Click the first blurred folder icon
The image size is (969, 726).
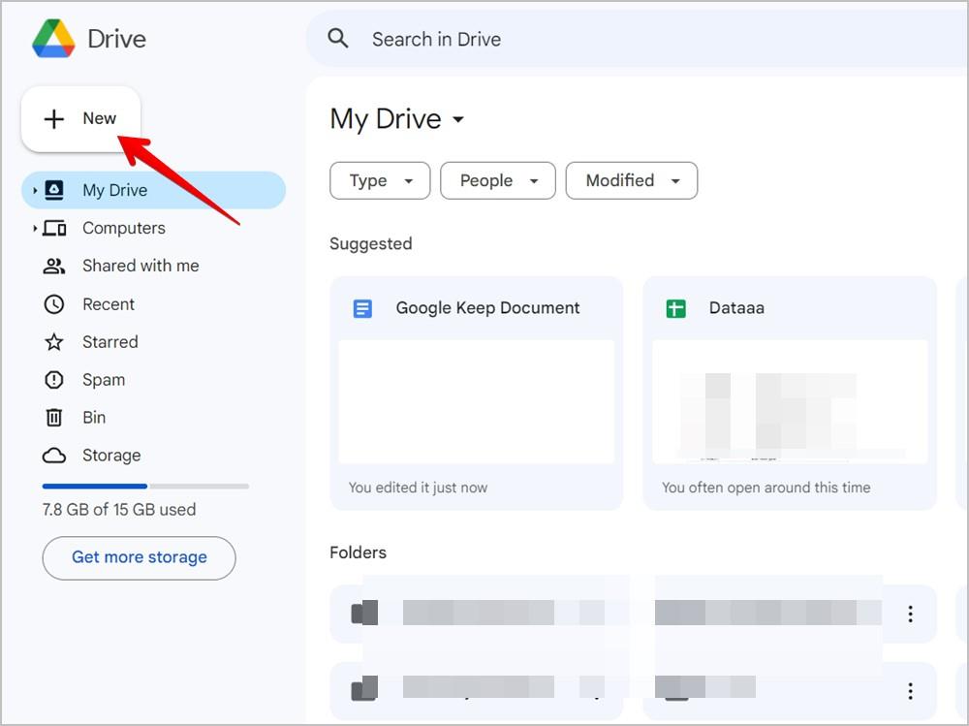point(364,613)
